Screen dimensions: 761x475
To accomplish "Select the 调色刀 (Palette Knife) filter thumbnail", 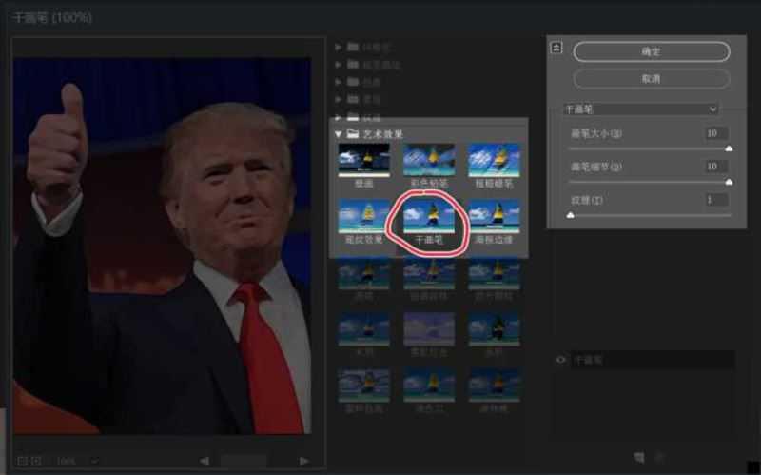I will point(429,386).
